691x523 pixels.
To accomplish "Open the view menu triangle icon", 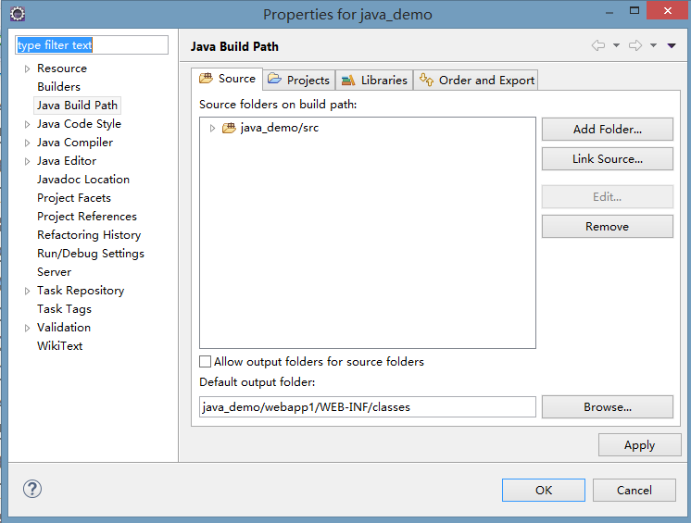I will point(672,46).
